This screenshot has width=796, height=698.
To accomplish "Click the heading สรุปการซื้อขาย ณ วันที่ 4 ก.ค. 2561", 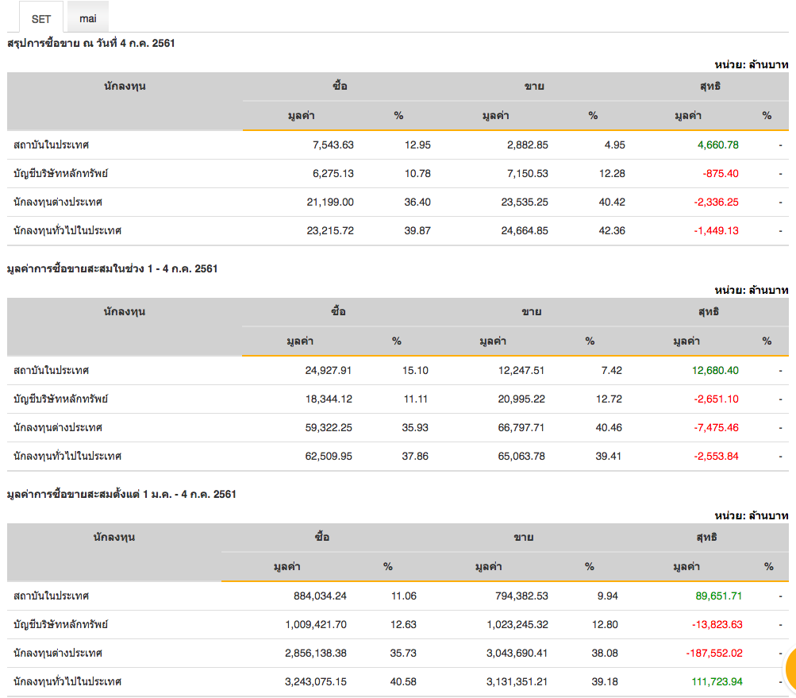I will coord(91,43).
